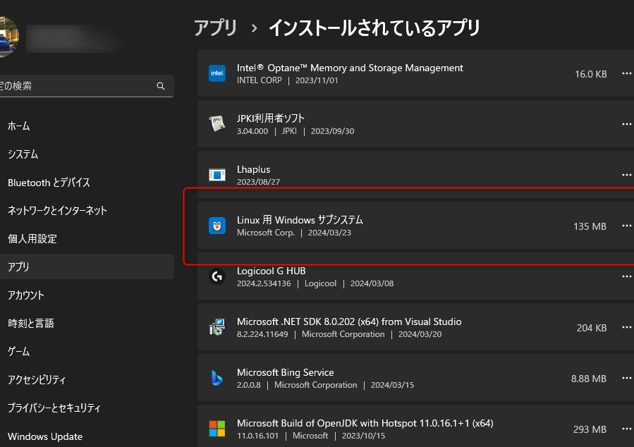The width and height of the screenshot is (634, 447).
Task: Click the magnifier icon in the settings search box
Action: click(x=161, y=86)
